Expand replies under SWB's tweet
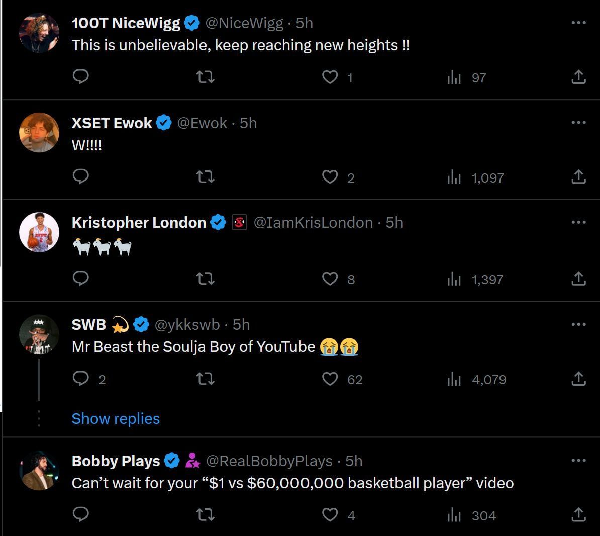Screen dimensions: 600x536 tap(116, 418)
